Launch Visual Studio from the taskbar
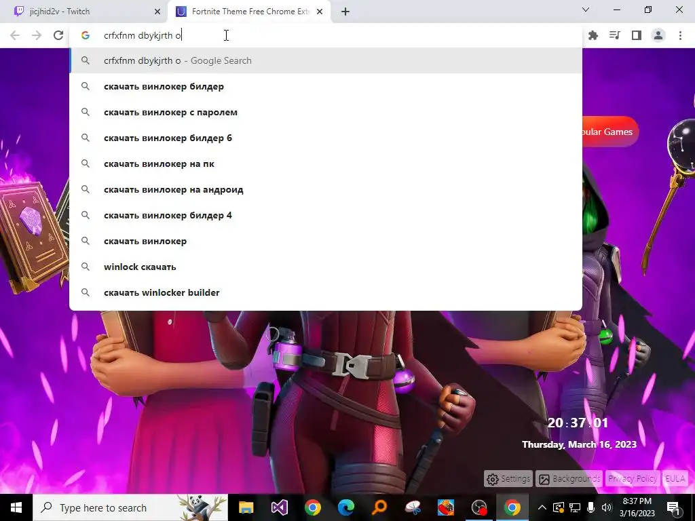Image resolution: width=695 pixels, height=521 pixels. [279, 507]
